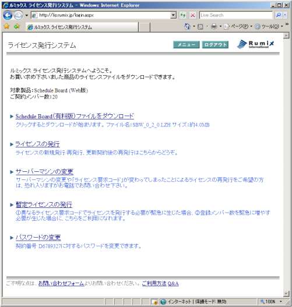Expand the address bar history dropdown
The width and height of the screenshot is (292, 307).
[x=173, y=15]
